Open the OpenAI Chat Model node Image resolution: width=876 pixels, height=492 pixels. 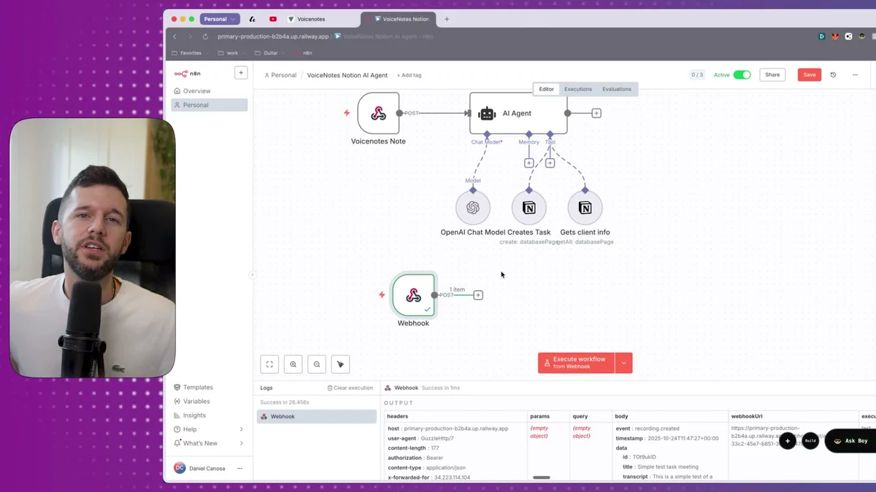(472, 207)
